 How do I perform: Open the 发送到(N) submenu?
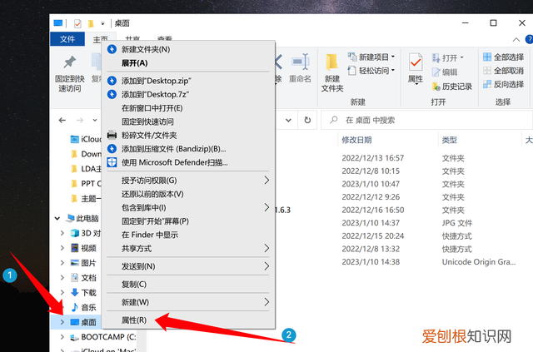pos(189,266)
